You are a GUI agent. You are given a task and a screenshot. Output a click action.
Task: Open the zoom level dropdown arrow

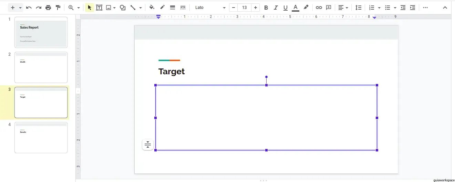[x=79, y=8]
